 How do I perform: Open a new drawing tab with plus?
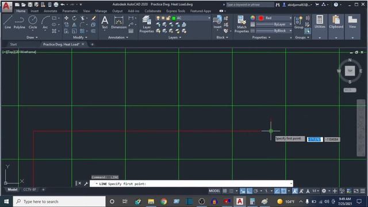(92, 44)
